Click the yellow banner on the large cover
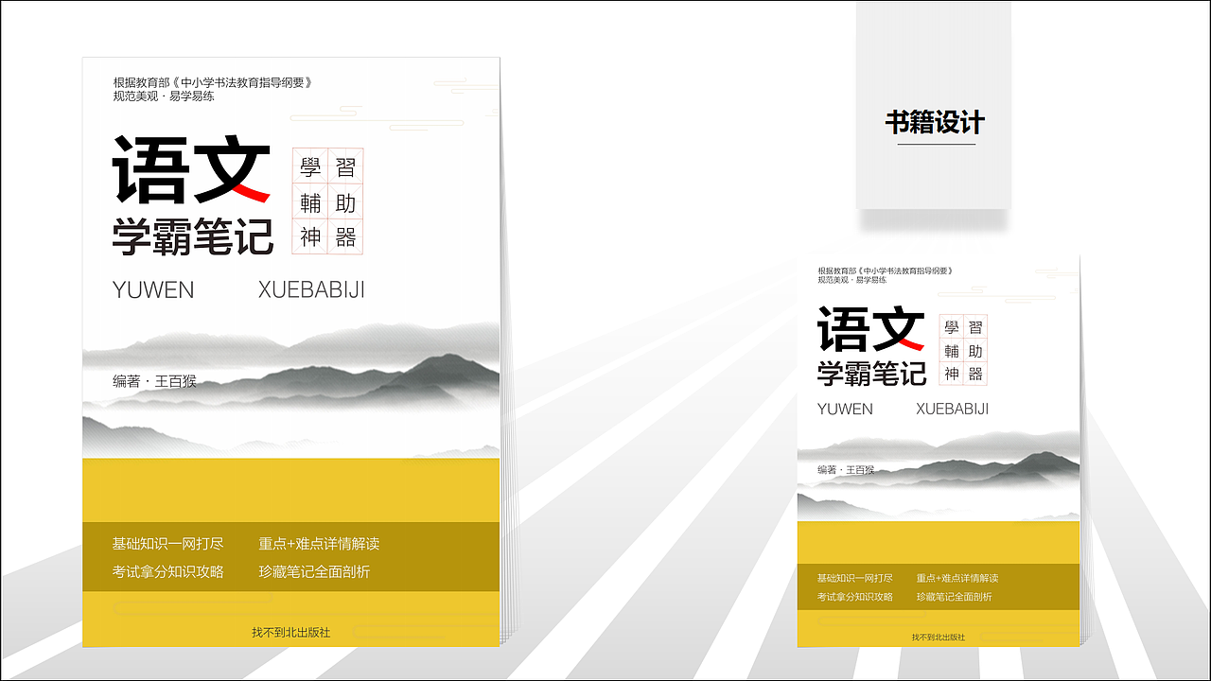Image resolution: width=1211 pixels, height=681 pixels. coord(284,491)
